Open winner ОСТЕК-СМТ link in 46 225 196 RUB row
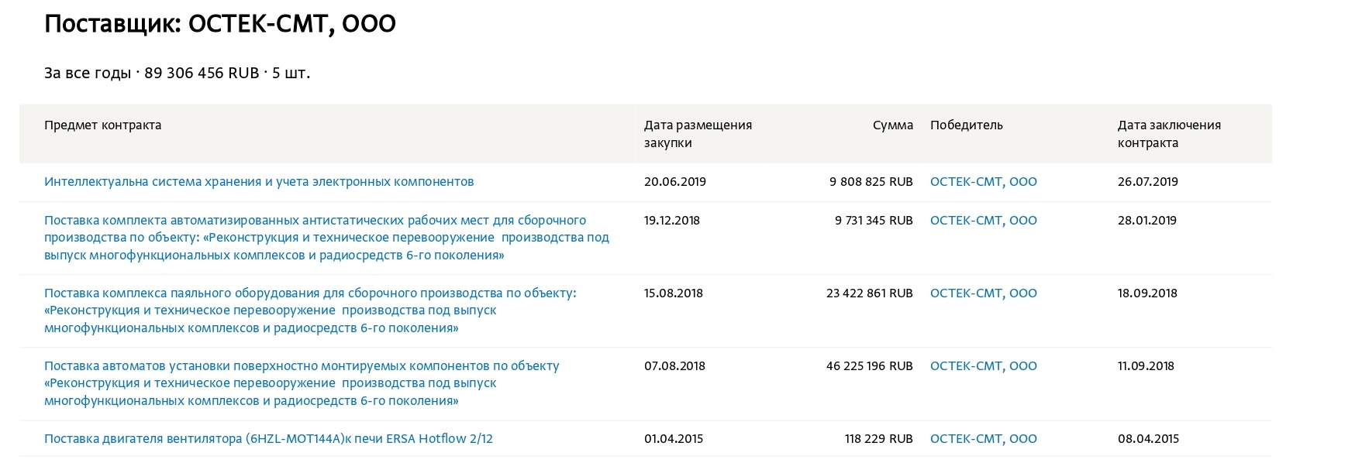This screenshot has height=470, width=1355. 983,366
